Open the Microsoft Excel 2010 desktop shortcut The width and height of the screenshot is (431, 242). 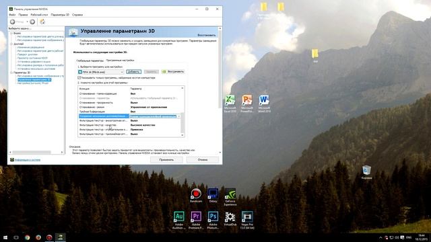click(230, 104)
